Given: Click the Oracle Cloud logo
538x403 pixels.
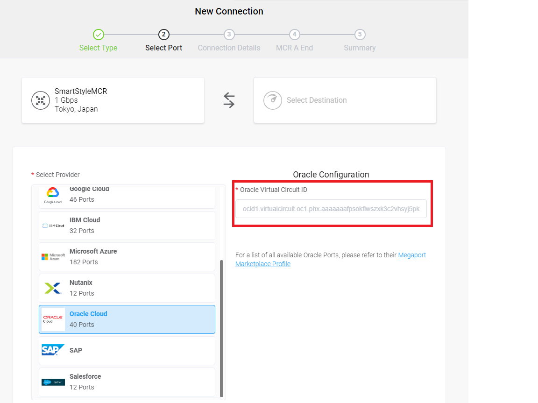Looking at the screenshot, I should (x=53, y=319).
